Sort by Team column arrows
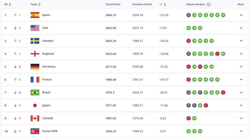Screen dimensions: 250x138 pyautogui.click(x=40, y=4)
